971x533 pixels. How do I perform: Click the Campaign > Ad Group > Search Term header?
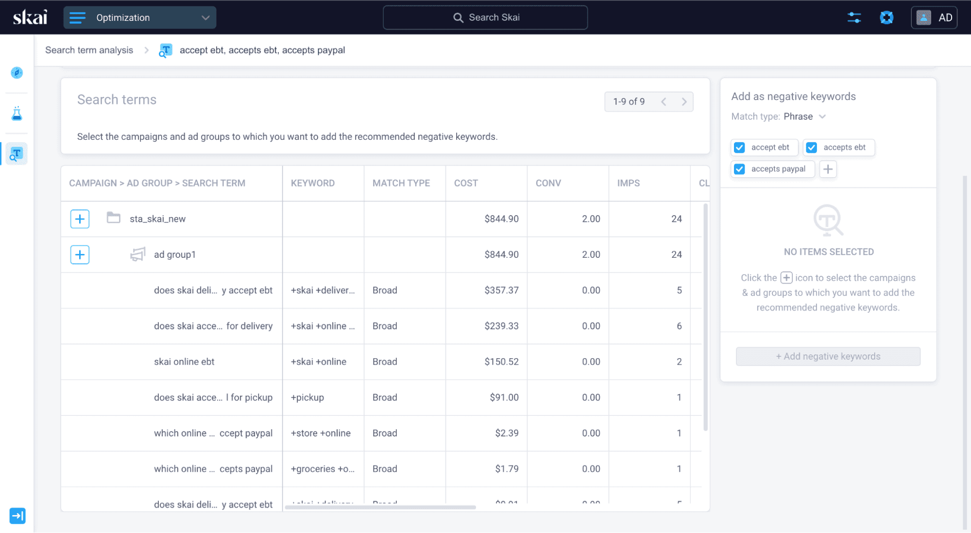coord(157,183)
